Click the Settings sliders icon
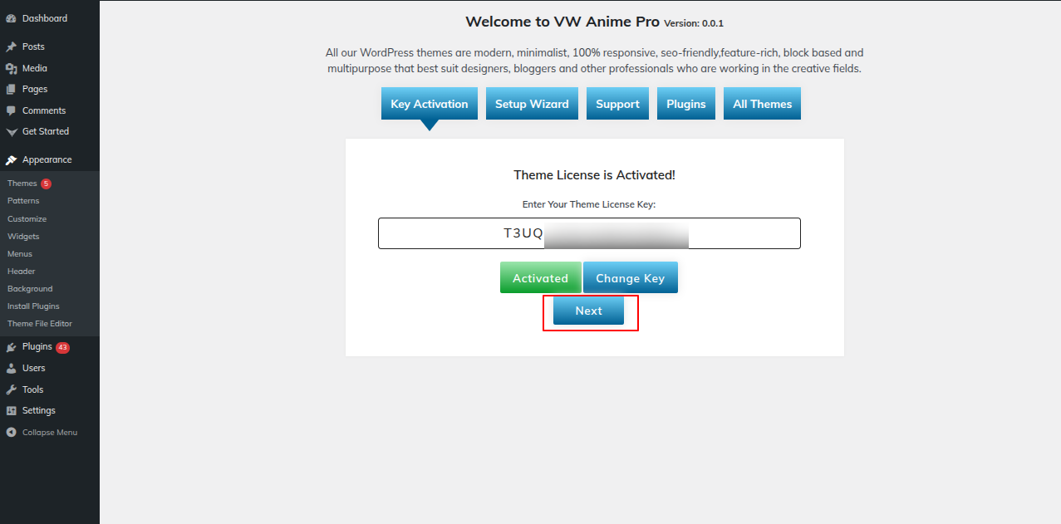This screenshot has width=1061, height=524. click(11, 411)
